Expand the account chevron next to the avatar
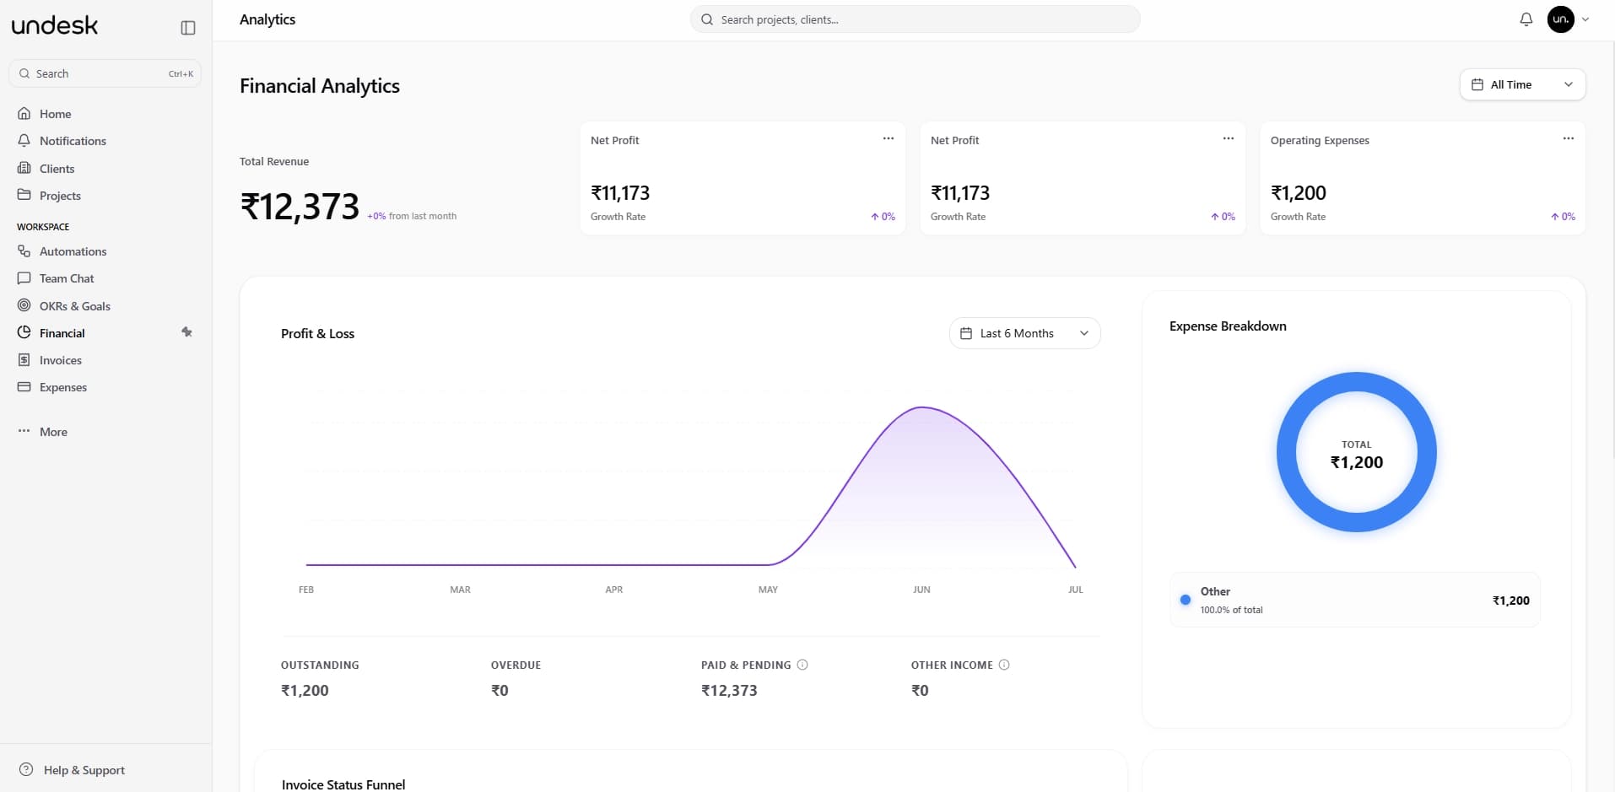This screenshot has height=792, width=1615. click(1585, 19)
